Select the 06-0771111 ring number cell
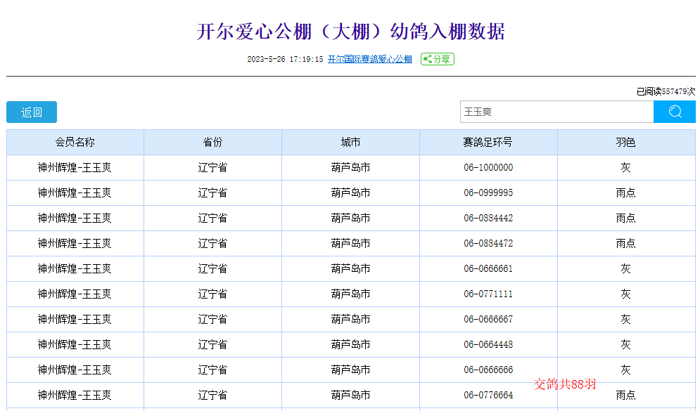The height and width of the screenshot is (411, 700). (488, 294)
